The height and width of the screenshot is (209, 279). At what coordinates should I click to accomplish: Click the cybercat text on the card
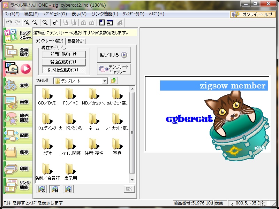tap(189, 119)
